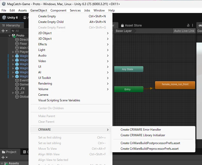Click the Assets folder icon
Viewport: 202px width, 165px height.
(x=6, y=163)
